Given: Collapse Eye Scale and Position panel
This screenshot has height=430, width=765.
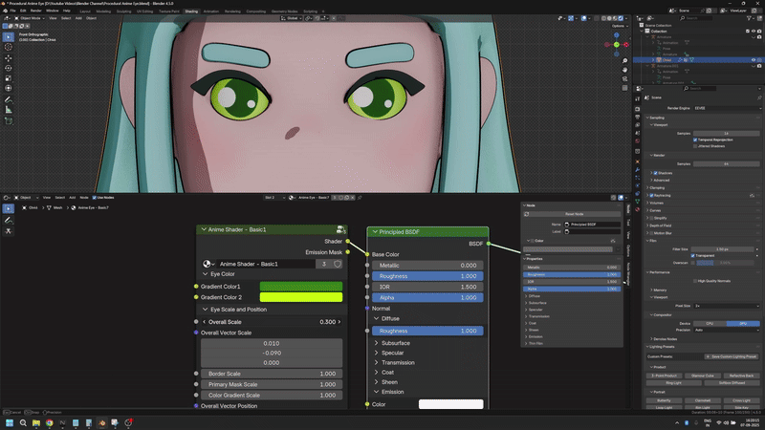Looking at the screenshot, I should (206, 310).
